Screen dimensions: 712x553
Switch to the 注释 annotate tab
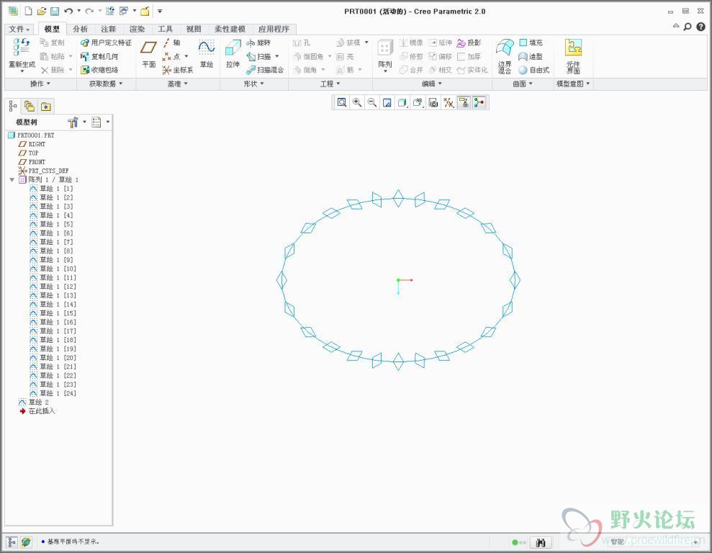click(x=109, y=29)
